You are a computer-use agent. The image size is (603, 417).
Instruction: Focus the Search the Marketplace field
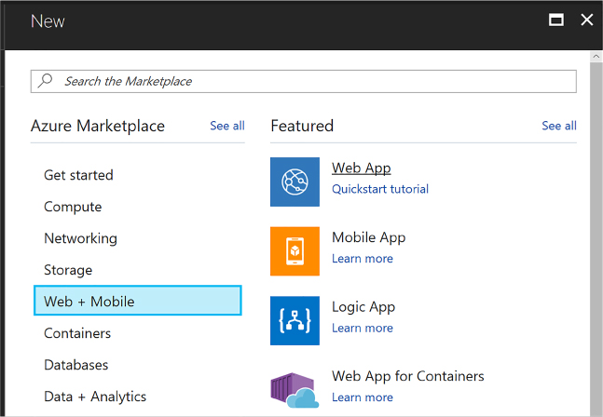pos(304,81)
